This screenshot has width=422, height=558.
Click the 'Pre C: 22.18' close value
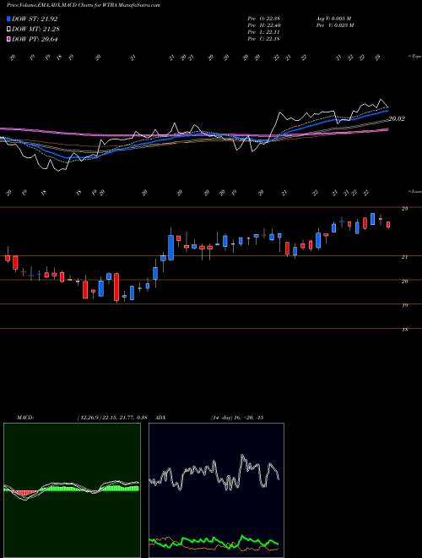pyautogui.click(x=263, y=39)
